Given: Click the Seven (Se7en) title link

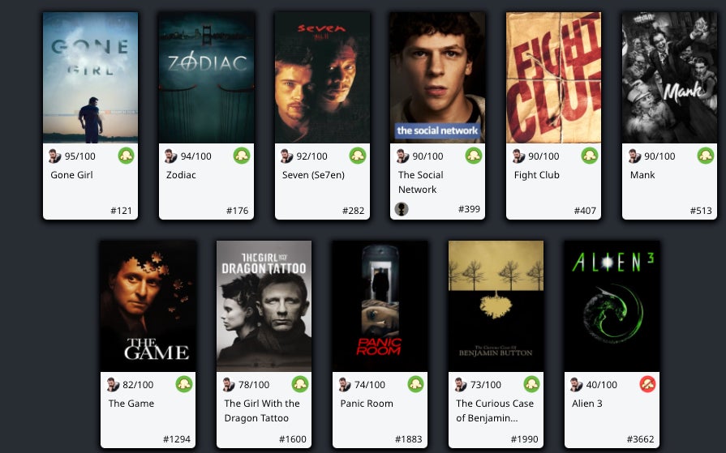Looking at the screenshot, I should pos(313,175).
